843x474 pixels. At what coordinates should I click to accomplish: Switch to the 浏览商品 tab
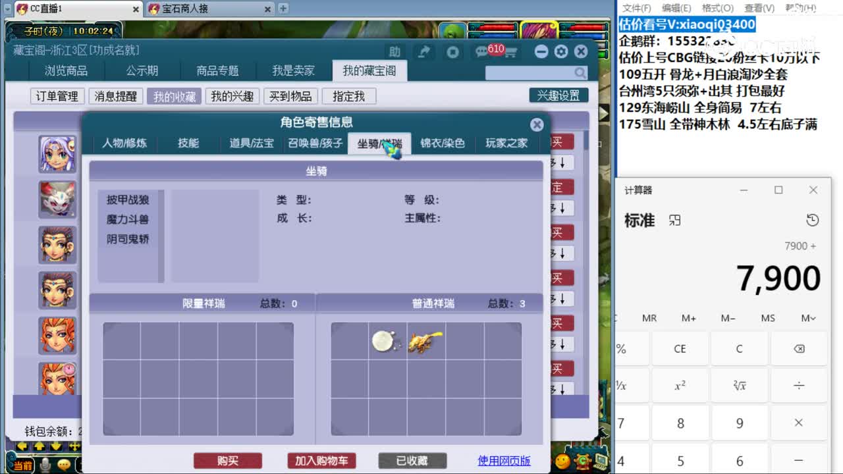(67, 70)
